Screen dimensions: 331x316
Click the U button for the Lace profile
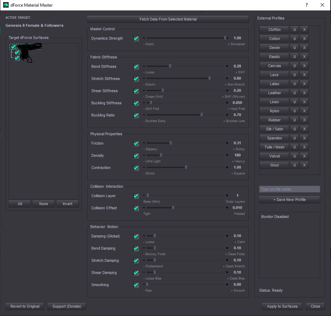click(x=295, y=75)
